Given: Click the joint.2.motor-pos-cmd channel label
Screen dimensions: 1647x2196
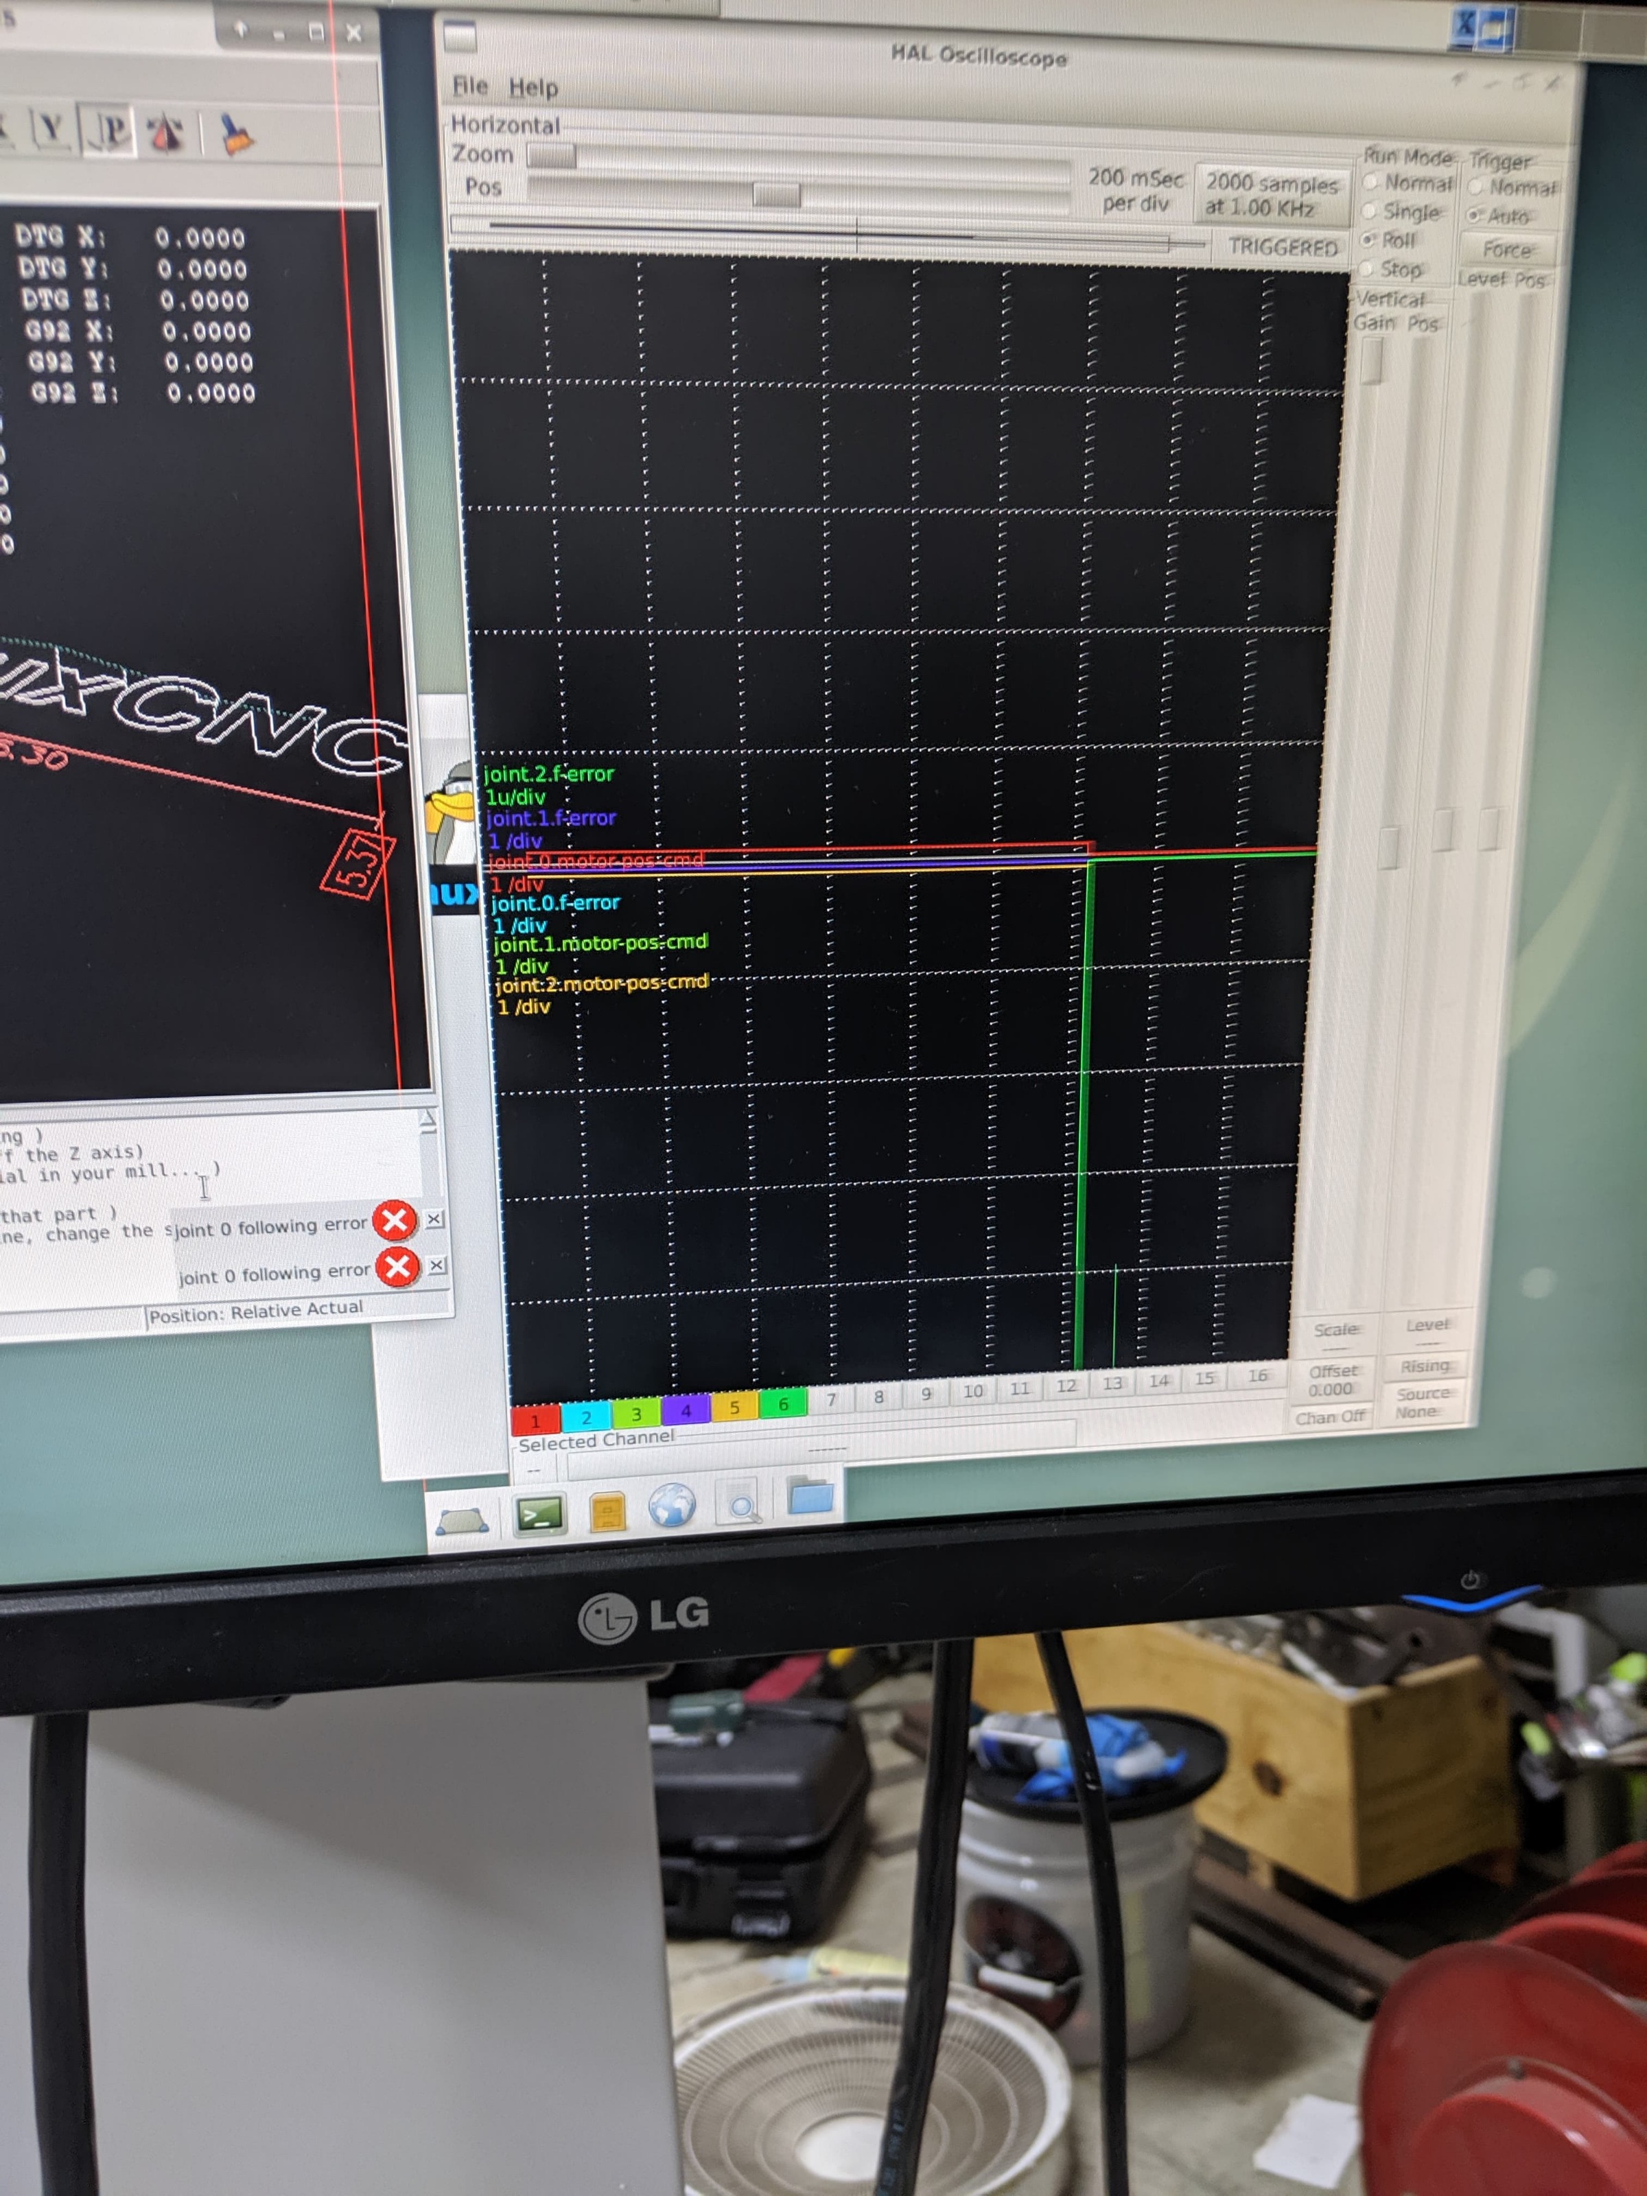Looking at the screenshot, I should [x=602, y=983].
